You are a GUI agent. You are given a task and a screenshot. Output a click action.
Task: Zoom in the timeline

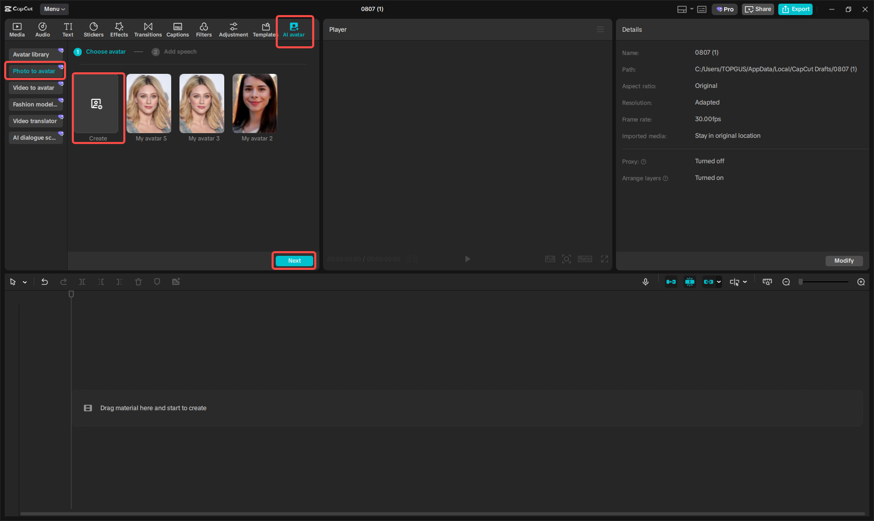tap(861, 282)
